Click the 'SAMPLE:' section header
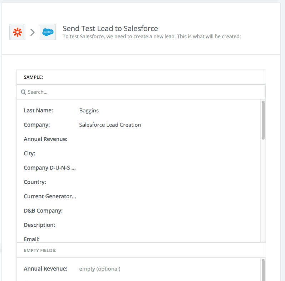Viewport: 285px width, 281px height. (x=34, y=77)
